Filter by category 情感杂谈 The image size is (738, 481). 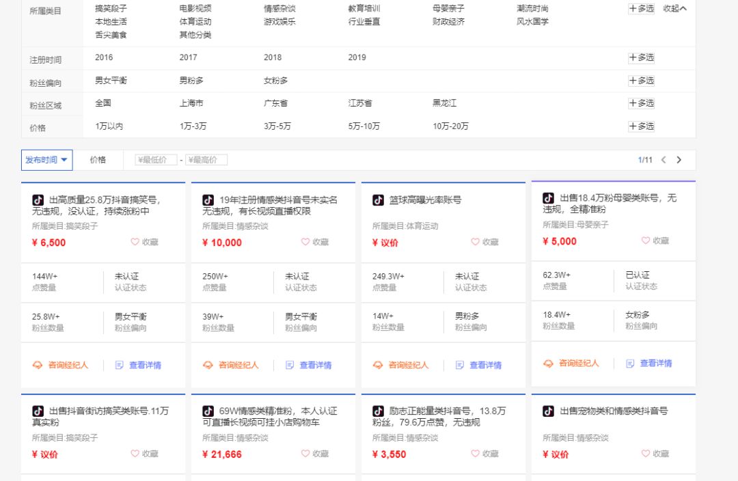pyautogui.click(x=279, y=8)
